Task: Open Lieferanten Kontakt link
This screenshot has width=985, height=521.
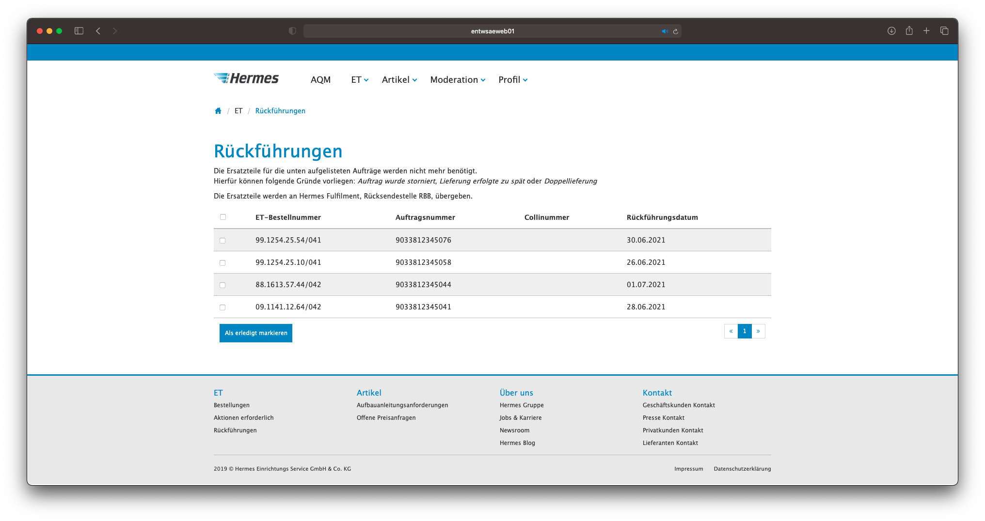Action: [670, 443]
